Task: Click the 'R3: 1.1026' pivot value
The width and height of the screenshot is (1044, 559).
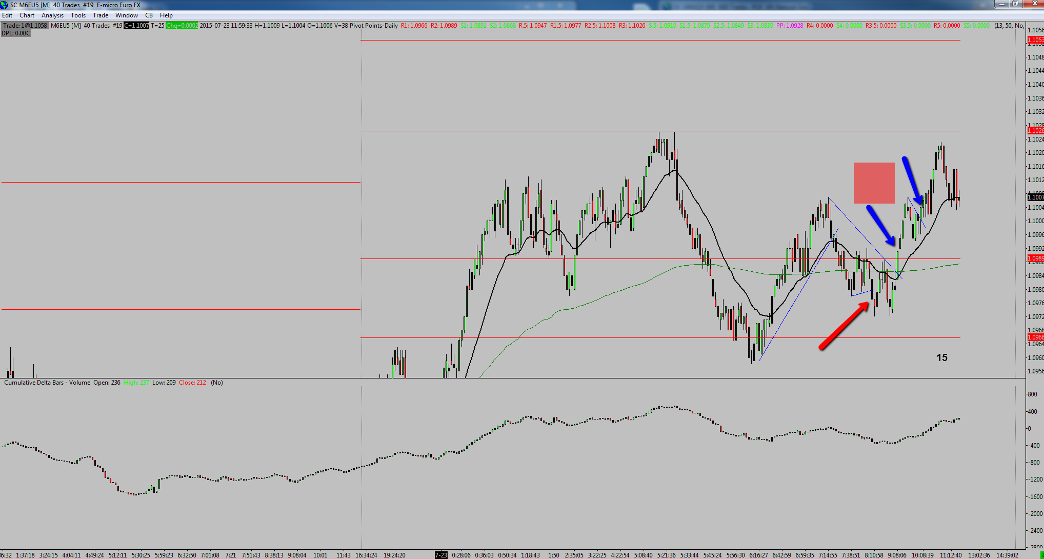Action: pyautogui.click(x=632, y=26)
